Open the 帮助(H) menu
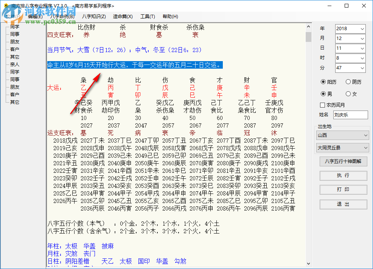The image size is (373, 269). tap(170, 16)
